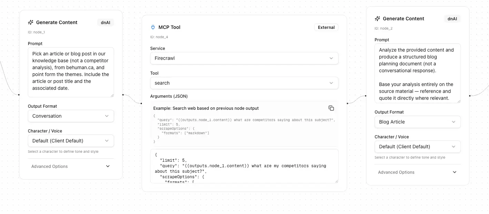Image resolution: width=489 pixels, height=214 pixels.
Task: Select the Character / Voice dropdown on node_1
Action: (x=71, y=141)
